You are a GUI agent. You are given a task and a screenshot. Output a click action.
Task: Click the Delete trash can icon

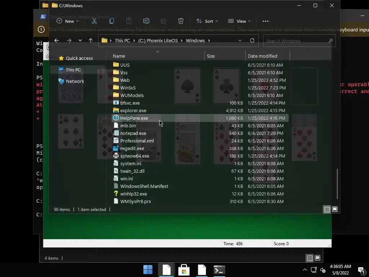coord(181,21)
